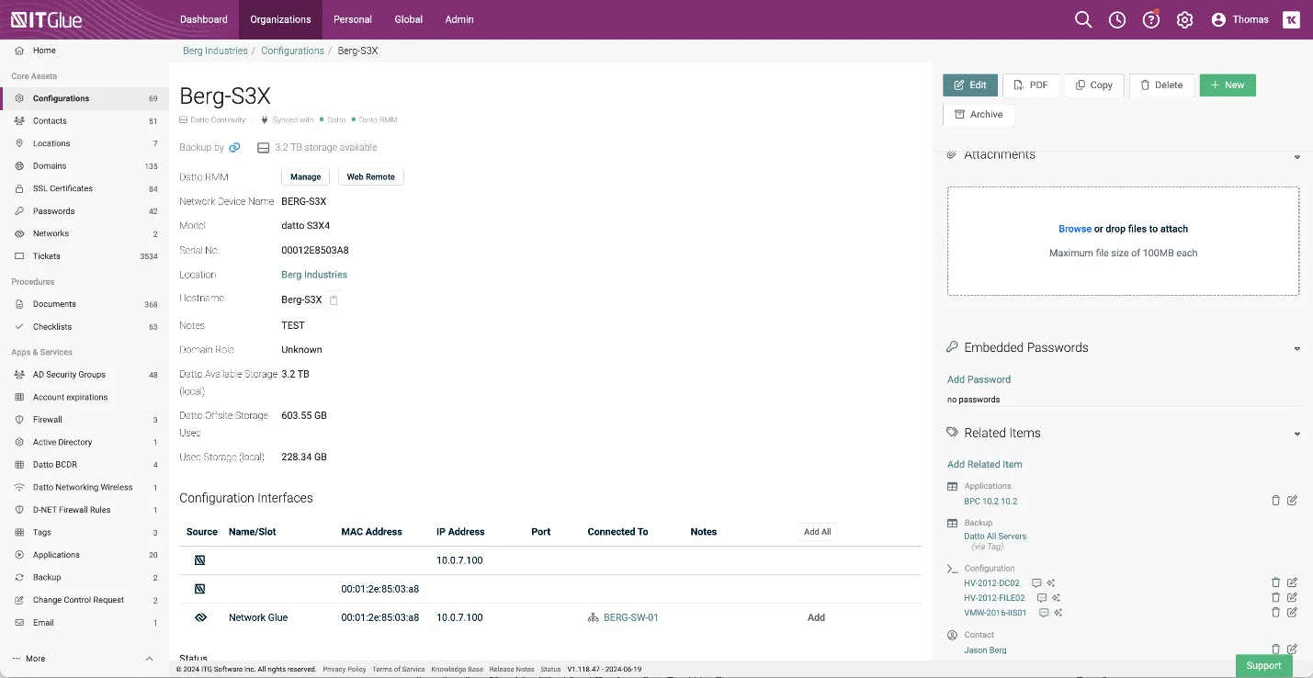Open the settings gear in header

pos(1184,19)
